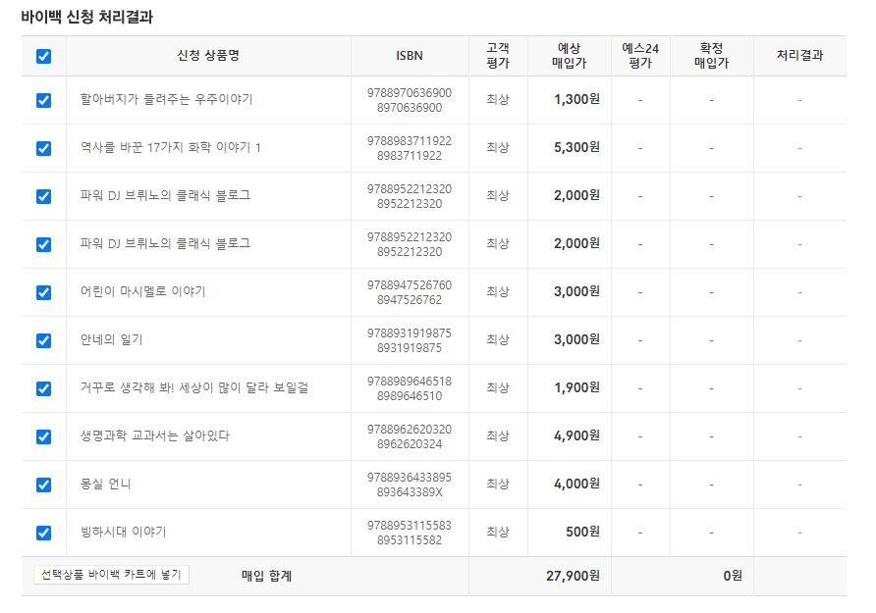Click book title 안네의 일기
The width and height of the screenshot is (876, 613).
(112, 339)
